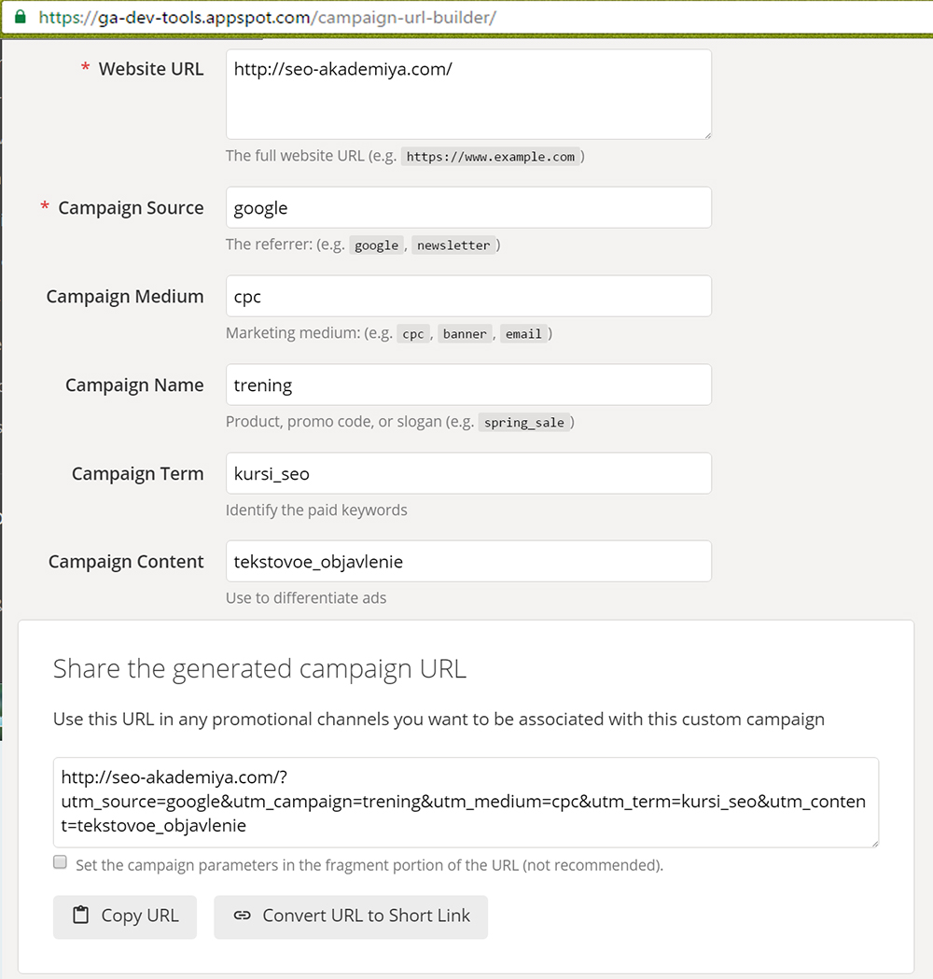Focus the Campaign Source field containing google
The image size is (933, 979).
(x=468, y=207)
